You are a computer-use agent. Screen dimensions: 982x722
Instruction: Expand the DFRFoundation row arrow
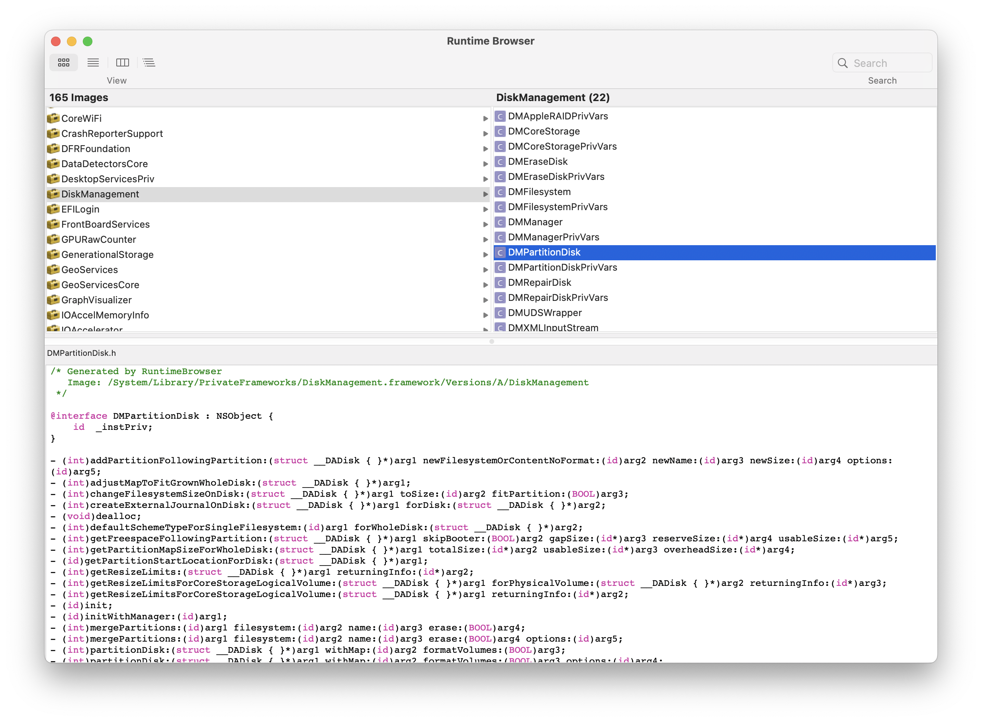coord(485,148)
